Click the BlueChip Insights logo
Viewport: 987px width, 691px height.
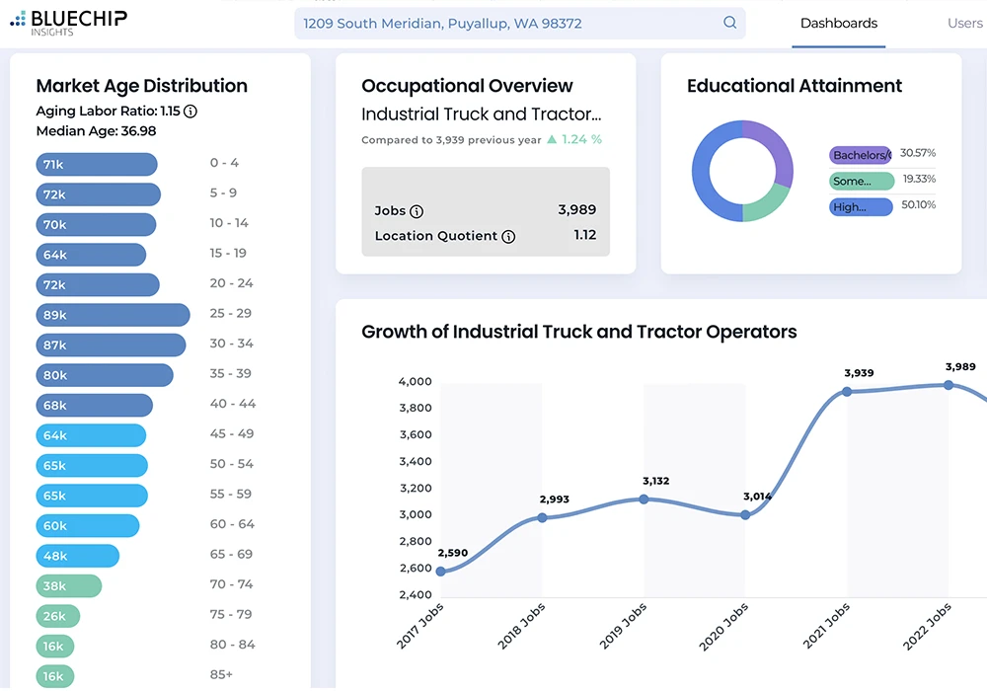68,22
